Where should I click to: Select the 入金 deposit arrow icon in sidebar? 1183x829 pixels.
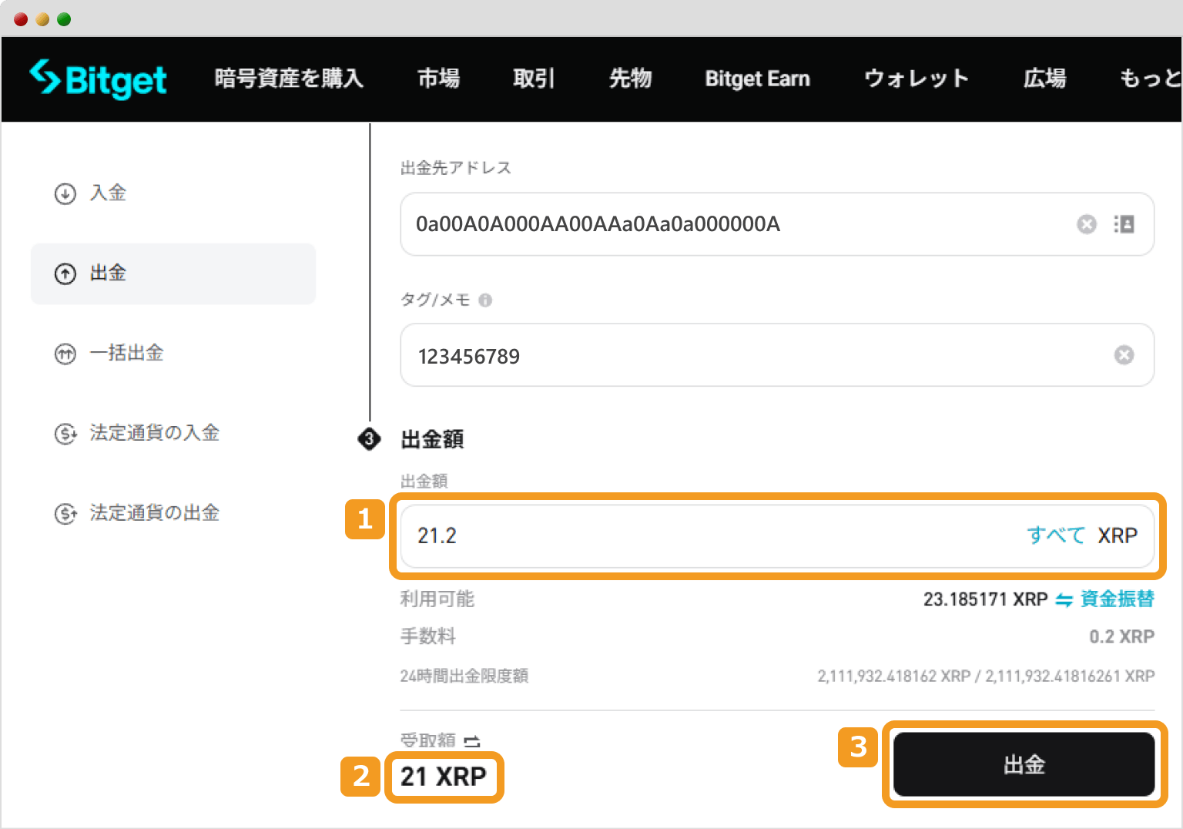click(x=65, y=194)
